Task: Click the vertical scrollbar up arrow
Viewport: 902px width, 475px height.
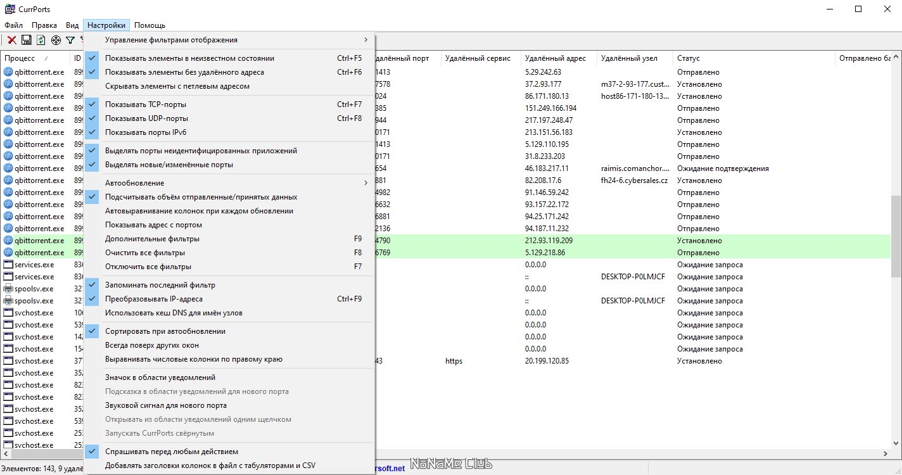Action: point(896,58)
